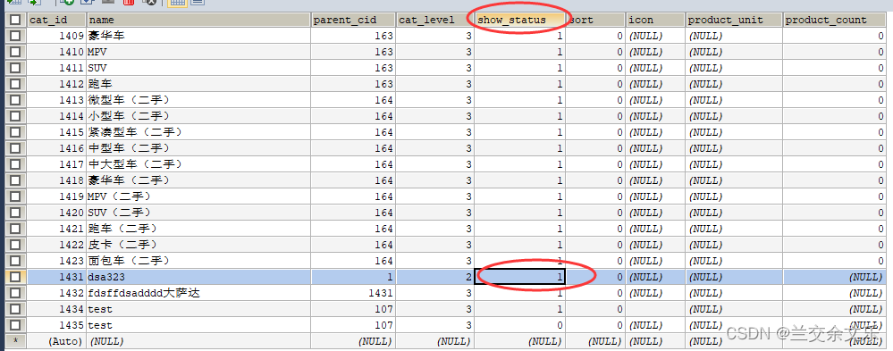The image size is (893, 351).
Task: Click the product_unit (NULL) in row 1409
Action: (734, 35)
